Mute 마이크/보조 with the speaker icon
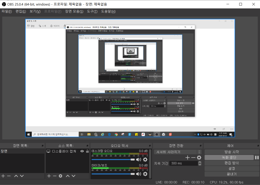The width and height of the screenshot is (260, 185). [x=139, y=174]
